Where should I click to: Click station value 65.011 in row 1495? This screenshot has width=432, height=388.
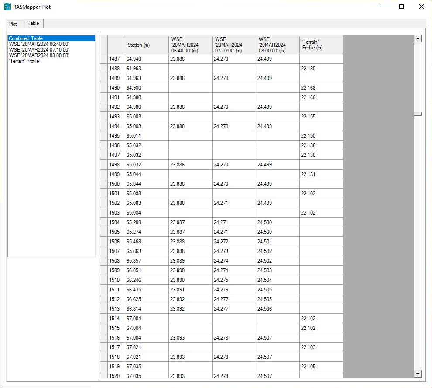point(147,136)
